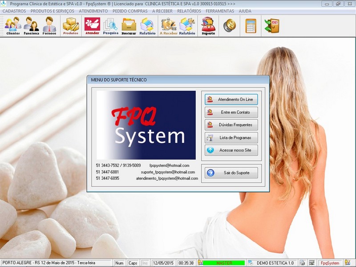Click the atendimento_fpqsystem@hotmail.com email text

(167, 178)
